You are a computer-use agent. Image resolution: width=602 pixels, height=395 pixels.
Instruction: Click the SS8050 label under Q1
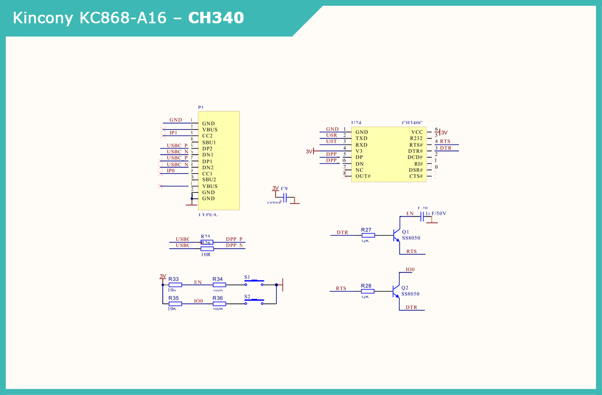(x=411, y=238)
